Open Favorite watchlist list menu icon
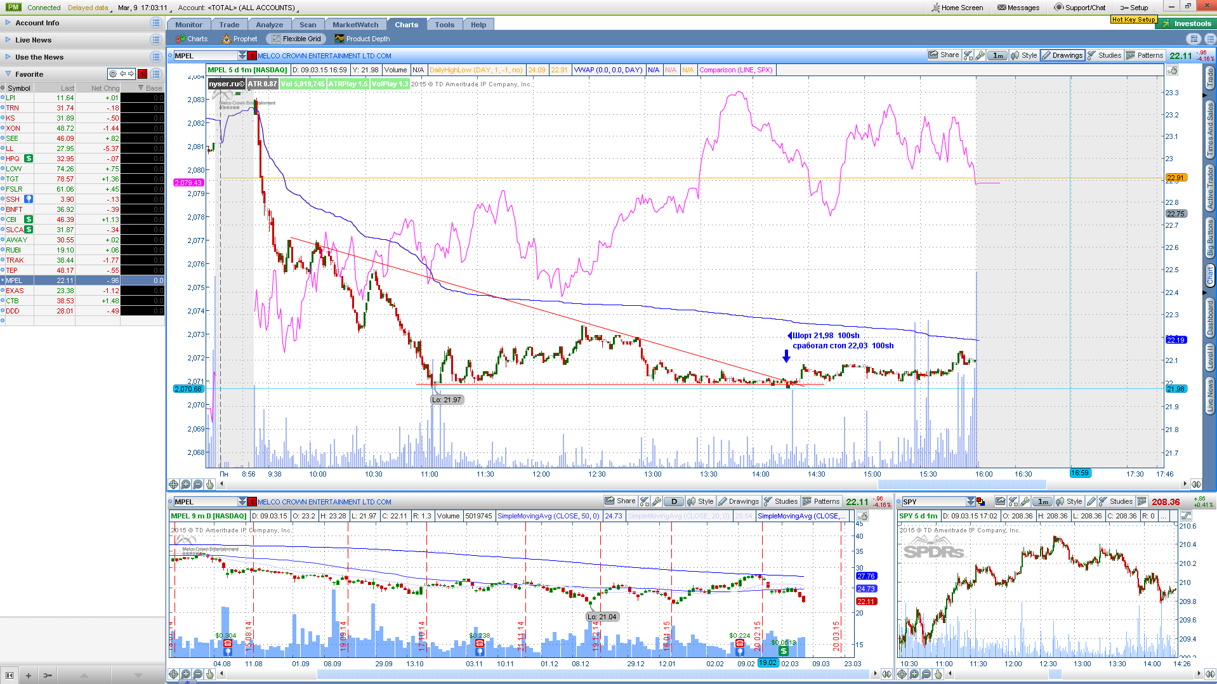This screenshot has height=684, width=1217. click(156, 74)
